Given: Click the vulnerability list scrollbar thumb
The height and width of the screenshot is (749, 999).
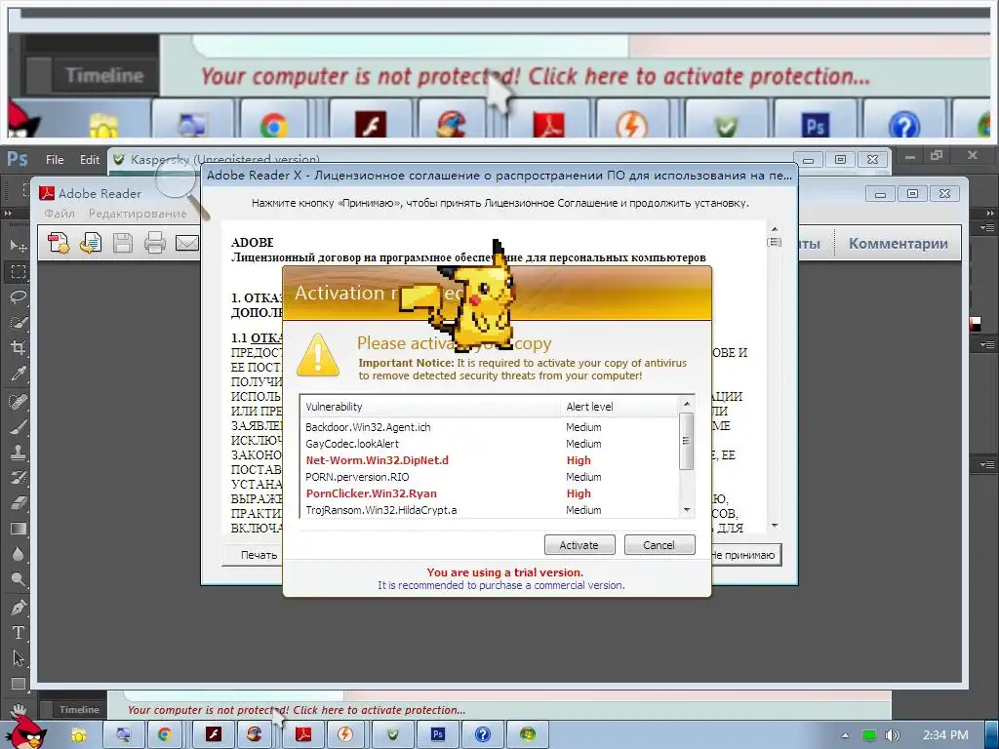Looking at the screenshot, I should click(x=686, y=442).
